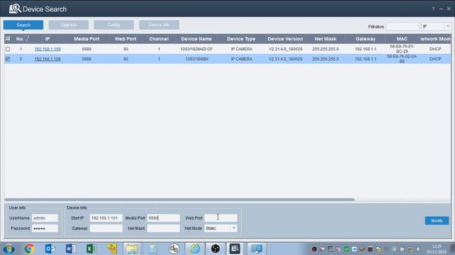Open the white circular taskbar icon
455x255 pixels.
174,249
